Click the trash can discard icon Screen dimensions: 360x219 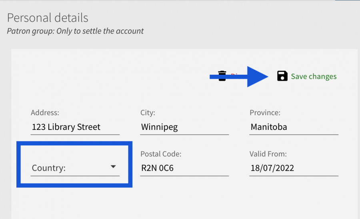222,76
